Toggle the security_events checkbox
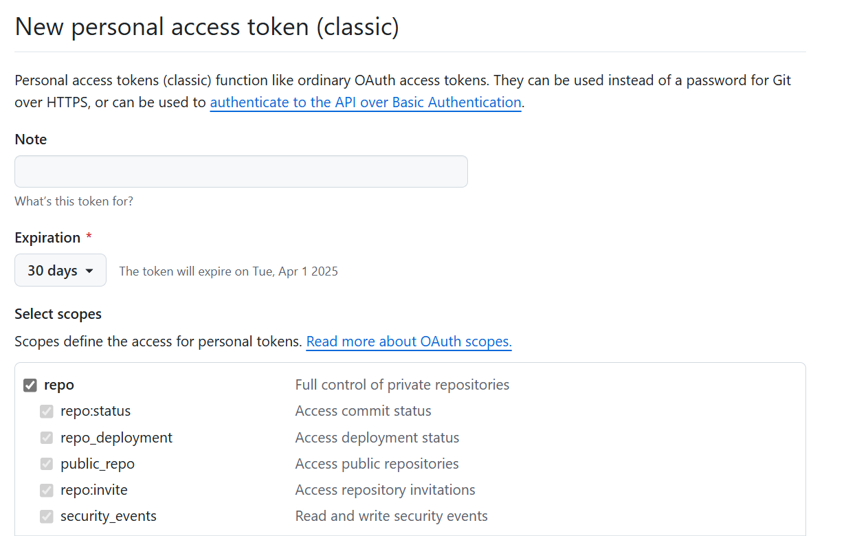This screenshot has width=857, height=536. 47,516
